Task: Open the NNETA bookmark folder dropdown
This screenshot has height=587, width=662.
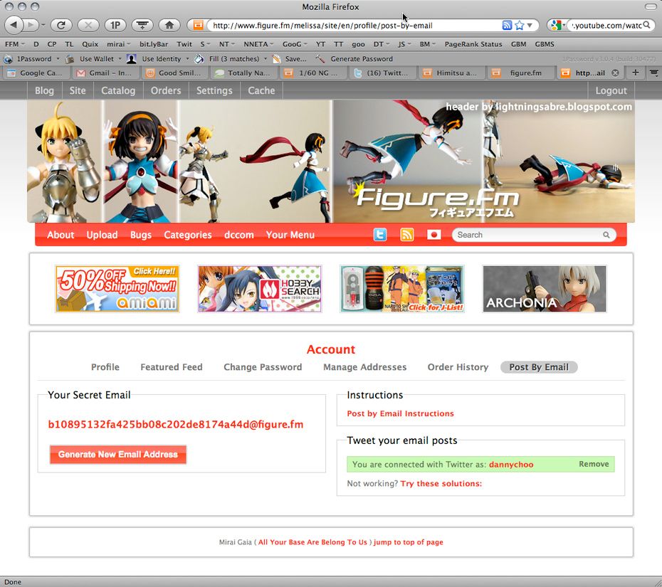Action: 259,44
